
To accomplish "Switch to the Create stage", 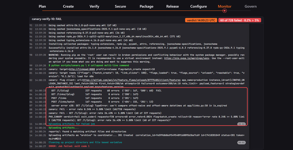I will (68, 6).
